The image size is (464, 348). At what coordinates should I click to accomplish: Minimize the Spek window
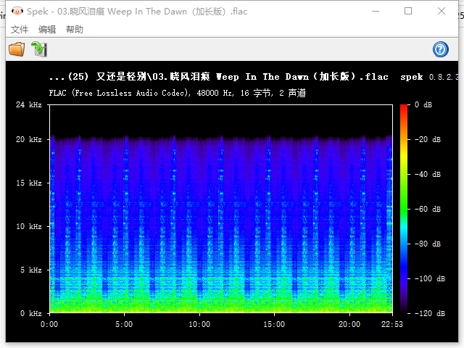coord(376,12)
